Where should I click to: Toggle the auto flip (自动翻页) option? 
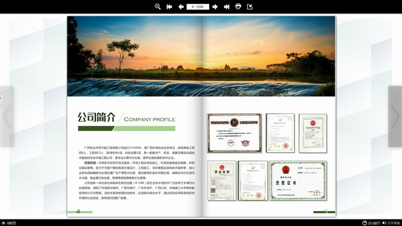click(371, 223)
